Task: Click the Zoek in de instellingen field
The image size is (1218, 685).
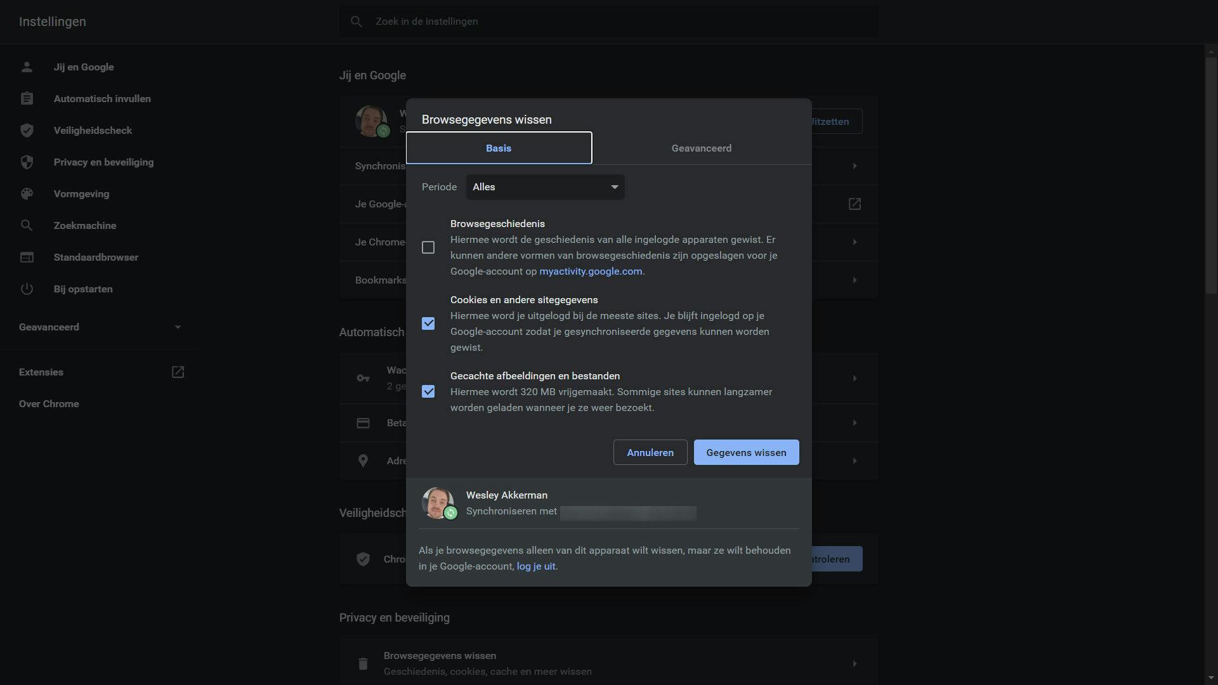Action: tap(609, 22)
